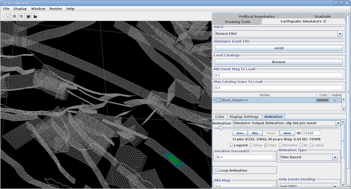The height and width of the screenshot is (189, 351).
Task: Check the Loop Animation checkbox
Action: pos(217,170)
